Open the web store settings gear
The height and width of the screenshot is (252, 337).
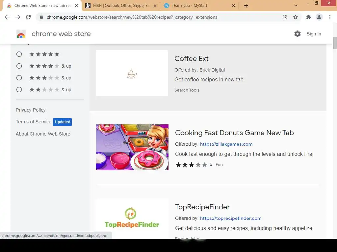coord(298,34)
